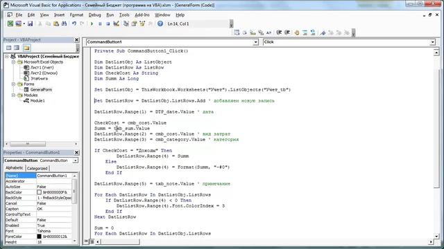Open the Format menu

[76, 15]
